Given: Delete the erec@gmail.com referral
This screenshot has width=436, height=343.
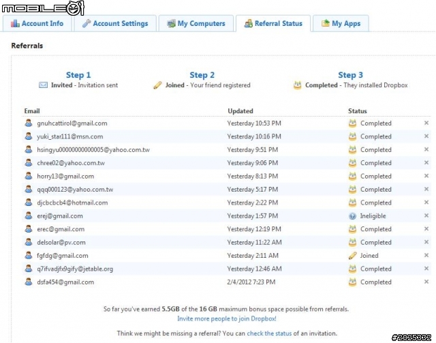Looking at the screenshot, I should point(426,228).
